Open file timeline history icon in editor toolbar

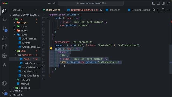pos(153,10)
